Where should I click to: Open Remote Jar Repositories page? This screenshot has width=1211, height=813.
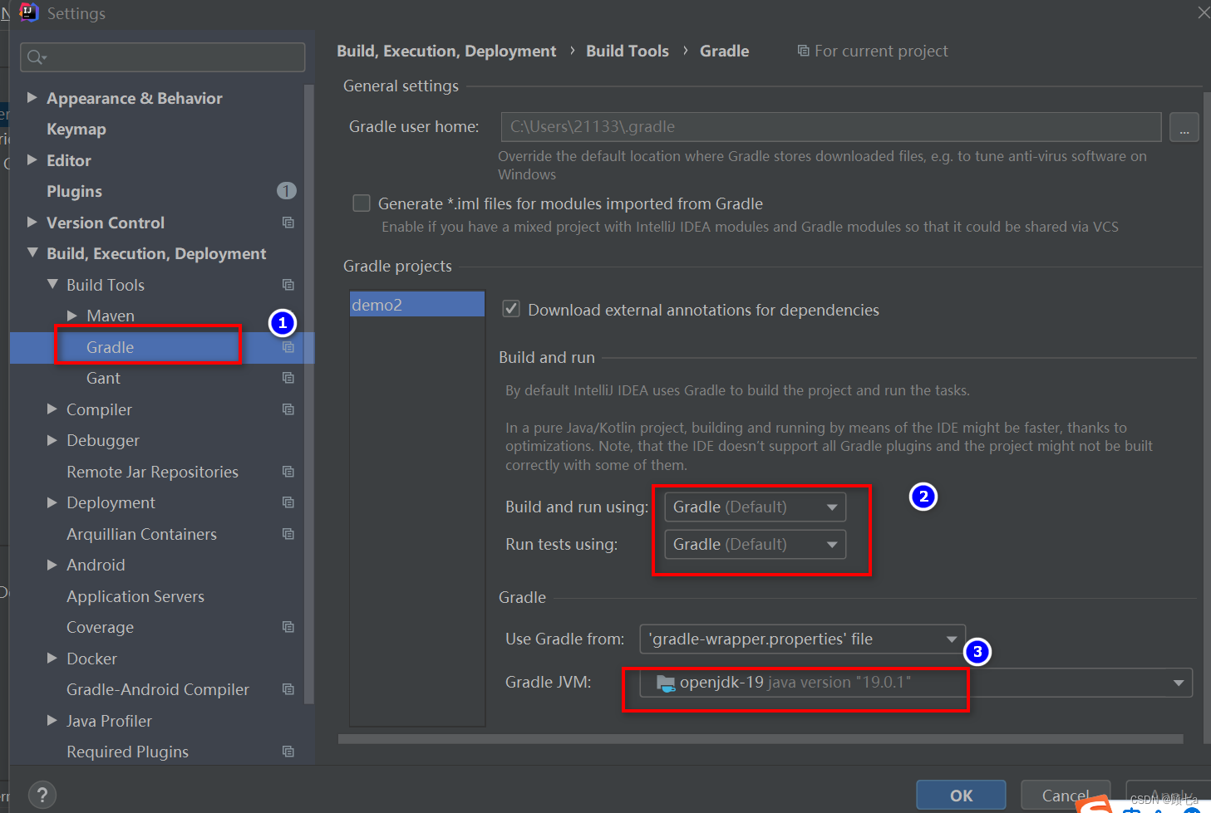coord(152,472)
